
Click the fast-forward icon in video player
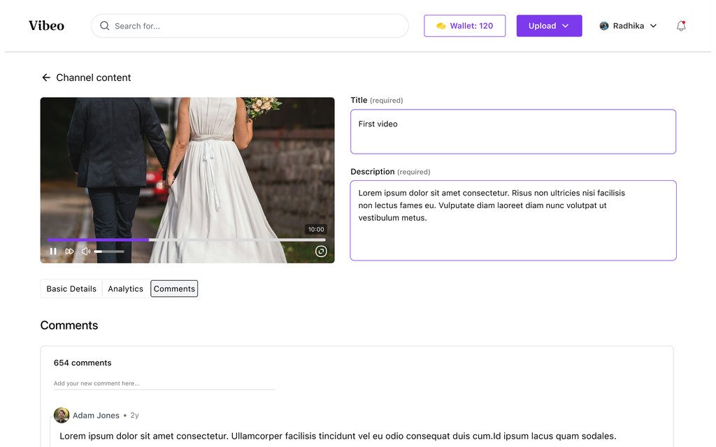(x=69, y=251)
